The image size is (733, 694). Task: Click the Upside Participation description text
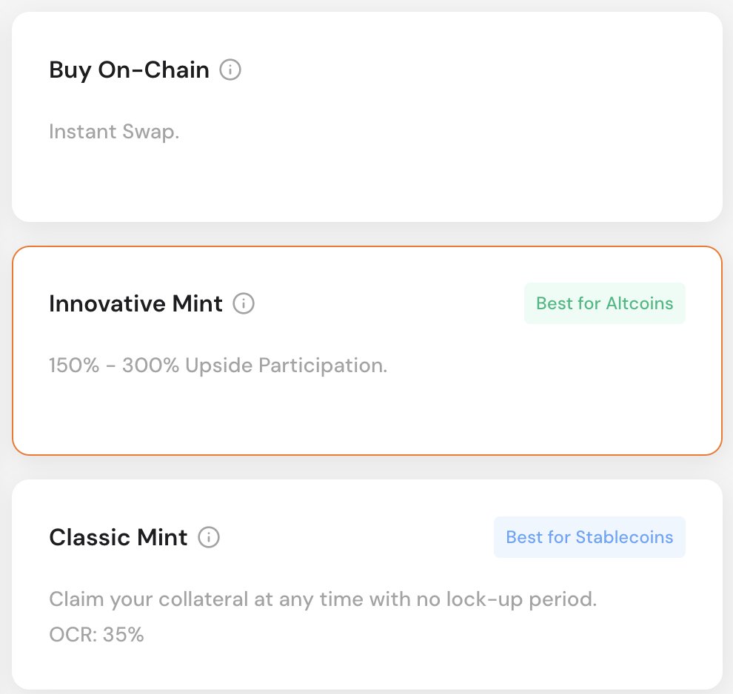(286, 365)
